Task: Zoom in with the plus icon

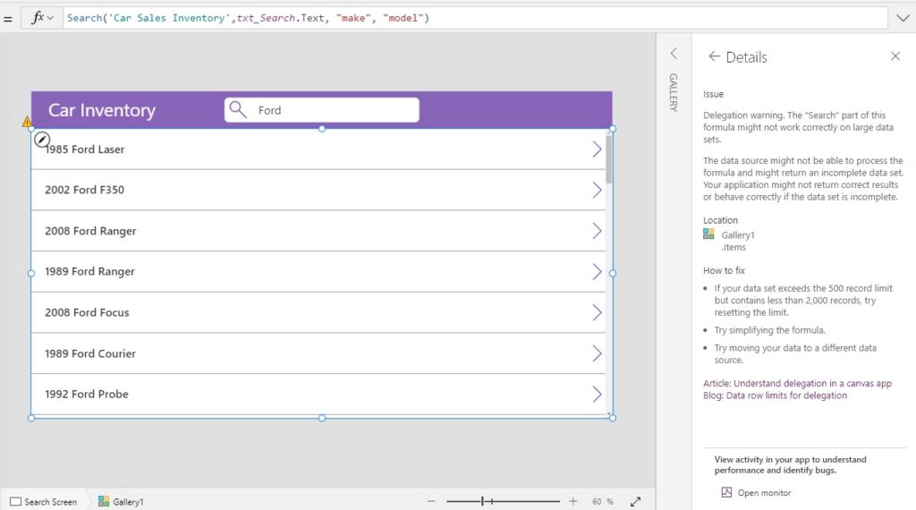Action: [573, 501]
